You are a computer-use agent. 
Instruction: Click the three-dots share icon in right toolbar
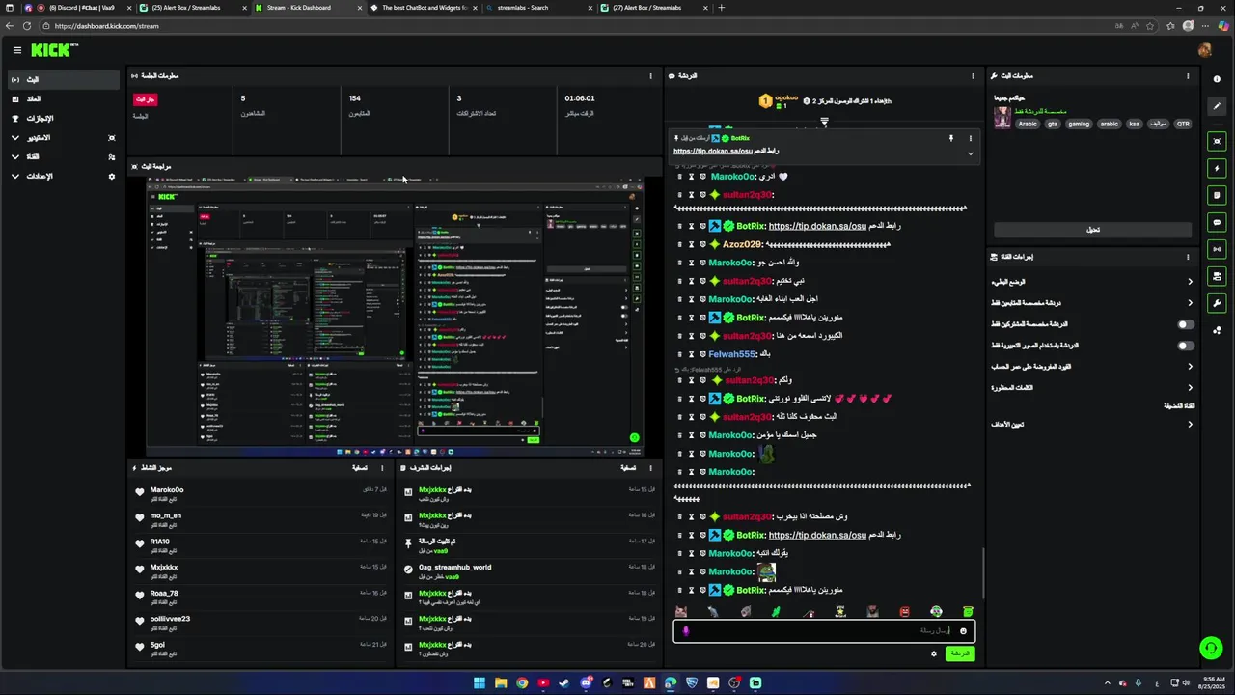point(1217,330)
